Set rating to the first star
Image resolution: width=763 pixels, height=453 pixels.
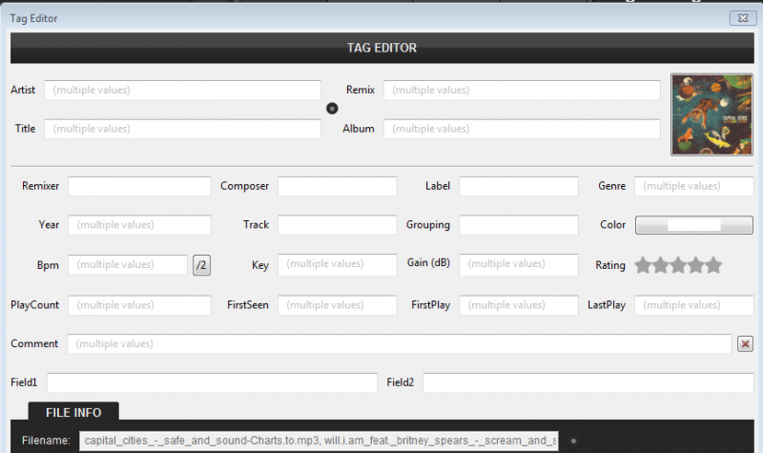click(x=643, y=265)
